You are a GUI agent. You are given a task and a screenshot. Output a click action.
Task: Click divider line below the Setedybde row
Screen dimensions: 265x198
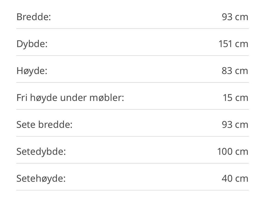click(132, 163)
